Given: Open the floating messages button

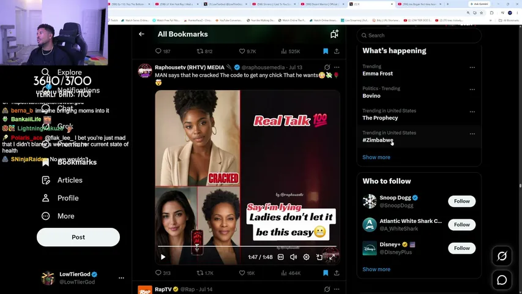Looking at the screenshot, I should tap(502, 280).
